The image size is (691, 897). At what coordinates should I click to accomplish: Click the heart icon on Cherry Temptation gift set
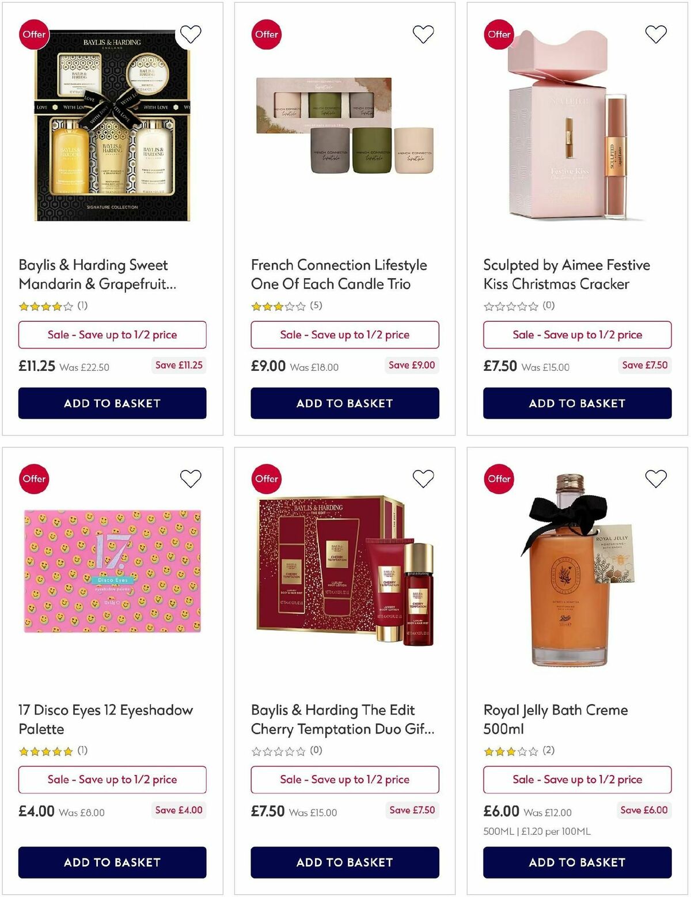(x=423, y=478)
